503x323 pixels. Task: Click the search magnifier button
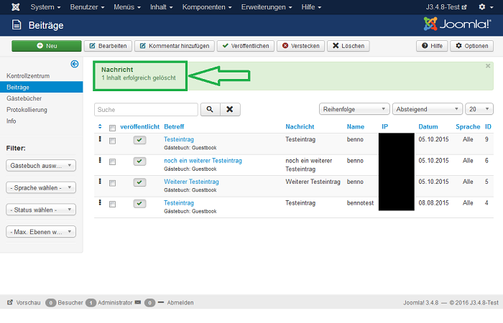(x=210, y=109)
